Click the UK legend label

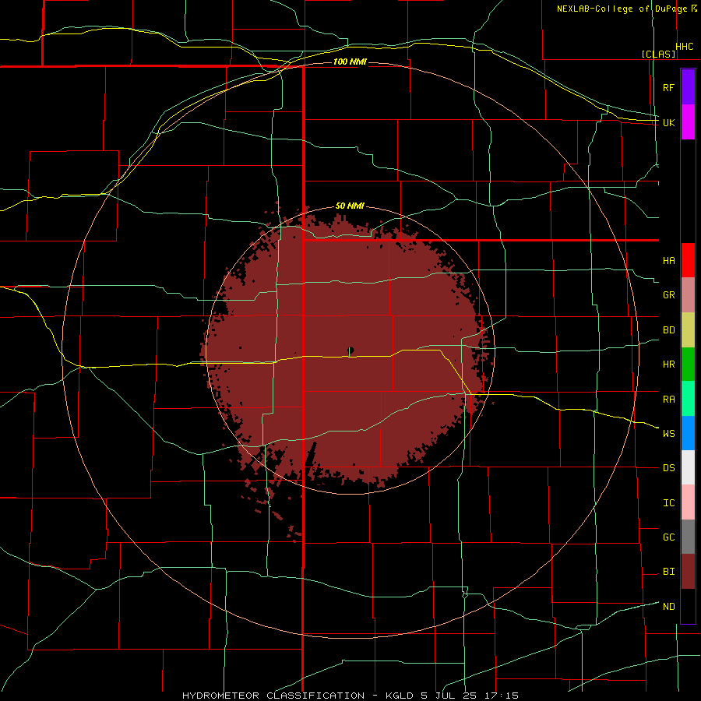click(668, 122)
